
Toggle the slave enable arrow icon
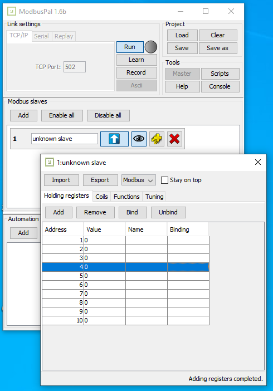coord(114,139)
